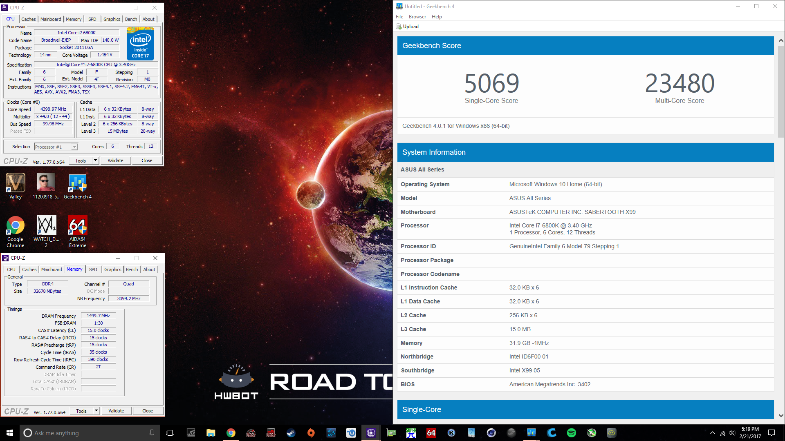Switch to Geekbench in the taskbar

(x=531, y=433)
